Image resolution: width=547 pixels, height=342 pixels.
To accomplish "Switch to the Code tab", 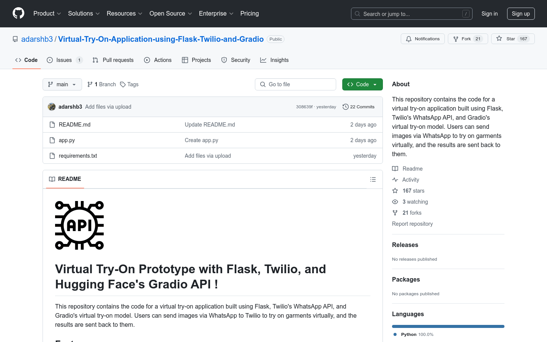I will 27,60.
